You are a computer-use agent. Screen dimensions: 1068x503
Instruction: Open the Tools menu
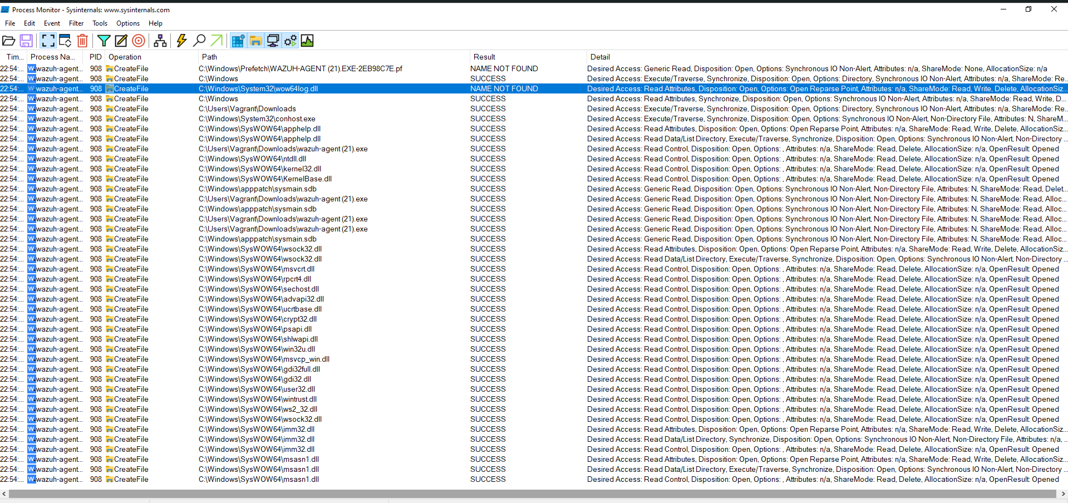(100, 23)
